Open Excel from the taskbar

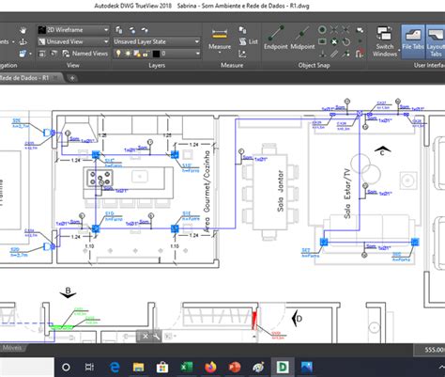tap(186, 368)
